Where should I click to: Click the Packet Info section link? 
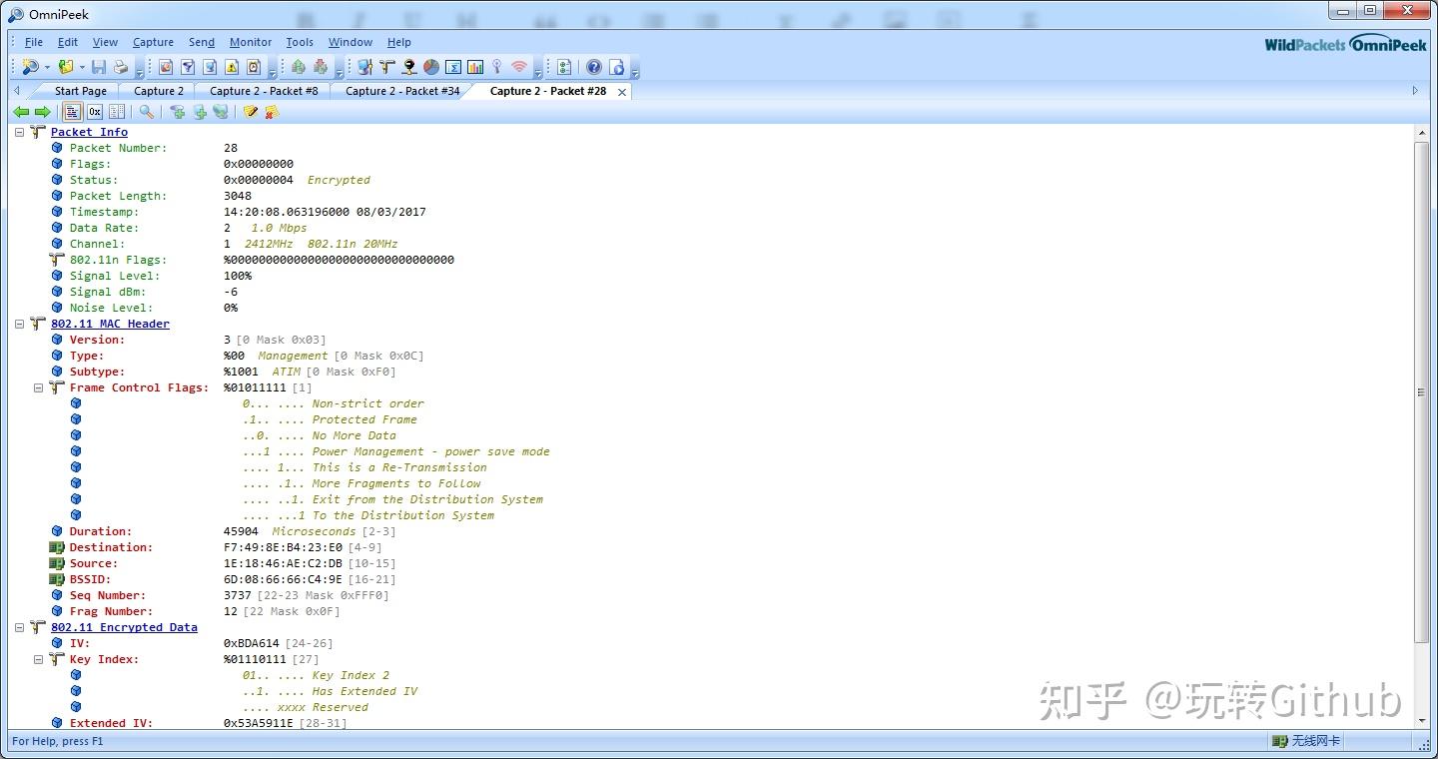(89, 132)
